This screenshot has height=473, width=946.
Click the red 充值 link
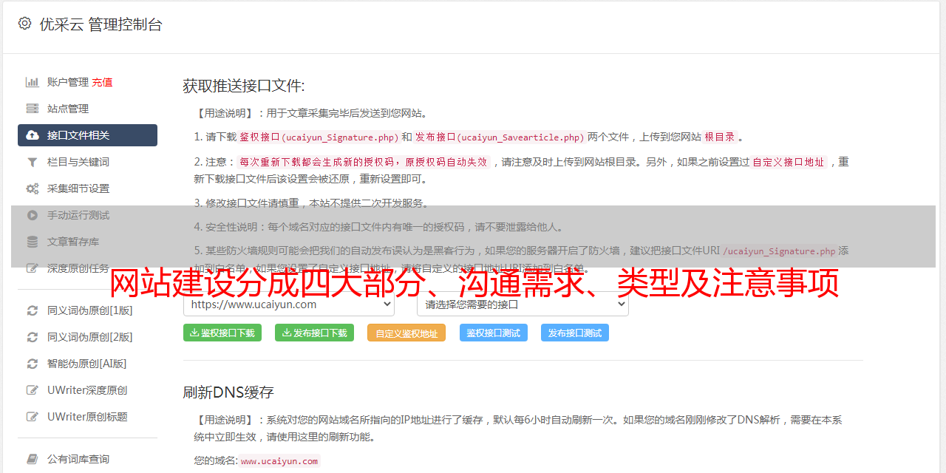pos(102,82)
